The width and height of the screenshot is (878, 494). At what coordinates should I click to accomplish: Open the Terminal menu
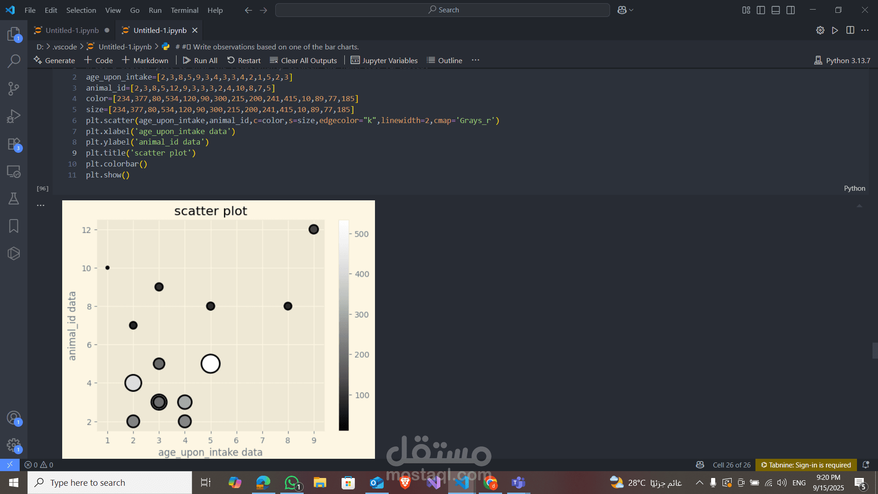tap(184, 10)
